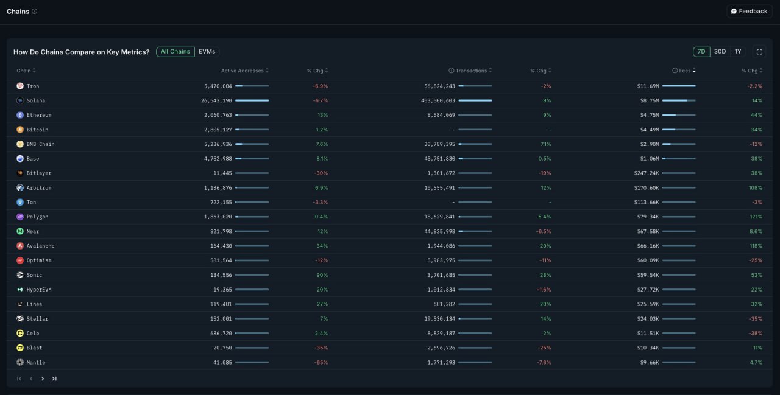Switch to the EVMs filter toggle
This screenshot has width=780, height=395.
click(207, 52)
